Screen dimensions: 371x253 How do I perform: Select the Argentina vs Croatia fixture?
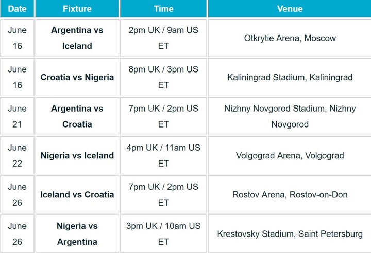click(x=77, y=116)
